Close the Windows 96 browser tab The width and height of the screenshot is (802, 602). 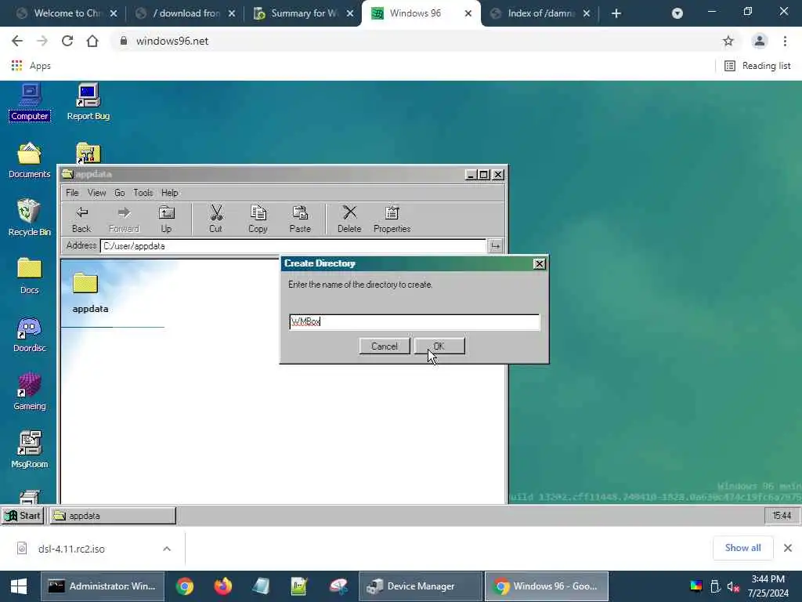tap(468, 13)
